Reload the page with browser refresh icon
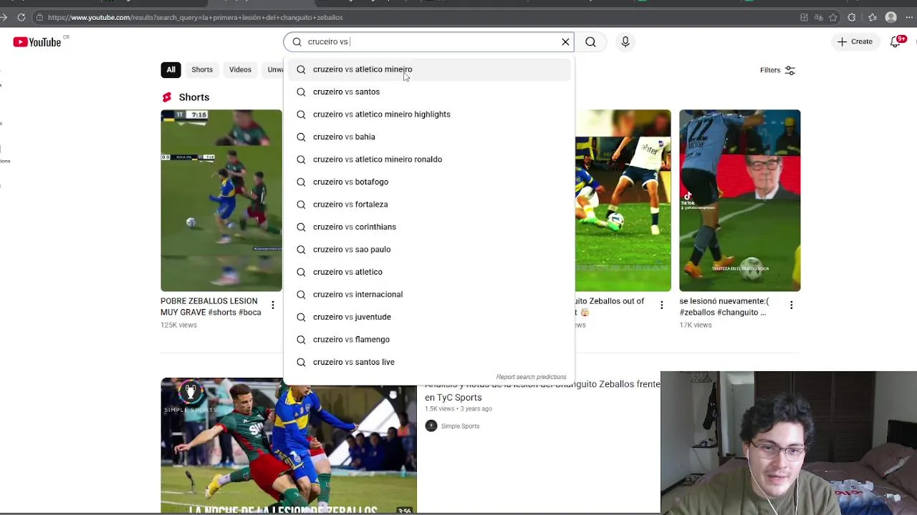The image size is (917, 515). click(21, 17)
